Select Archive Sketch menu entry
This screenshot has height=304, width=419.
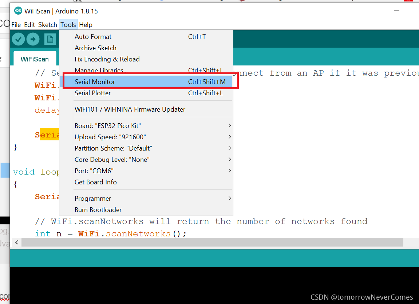point(146,48)
